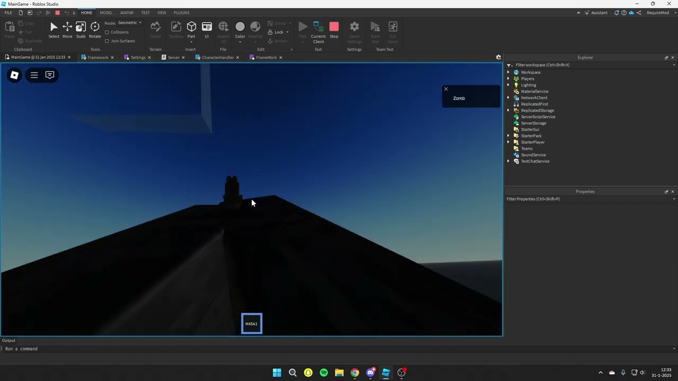Choose the Rotate tool

coord(95,30)
